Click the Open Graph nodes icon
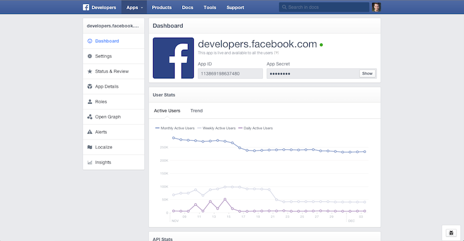This screenshot has height=241, width=464. pyautogui.click(x=90, y=117)
